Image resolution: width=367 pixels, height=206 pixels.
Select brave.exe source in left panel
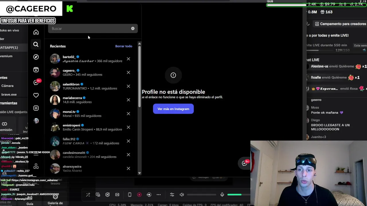(x=9, y=94)
